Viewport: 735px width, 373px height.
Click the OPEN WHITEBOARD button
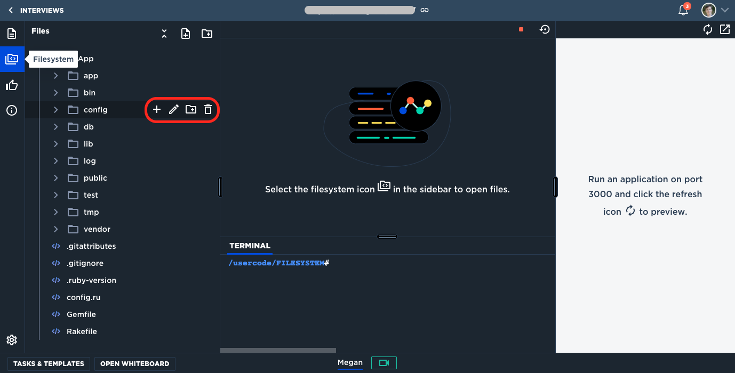[x=134, y=364]
